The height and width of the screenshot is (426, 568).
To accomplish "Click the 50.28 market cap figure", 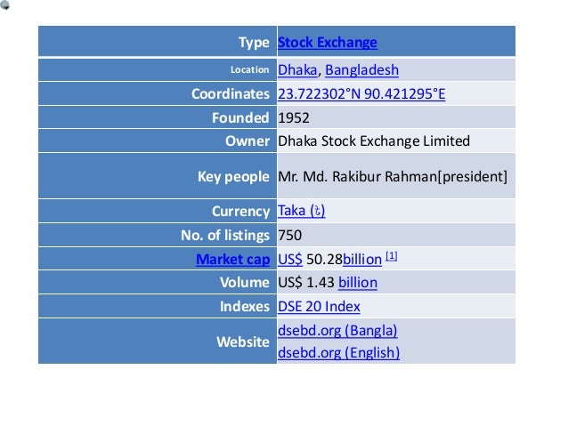I will (324, 259).
